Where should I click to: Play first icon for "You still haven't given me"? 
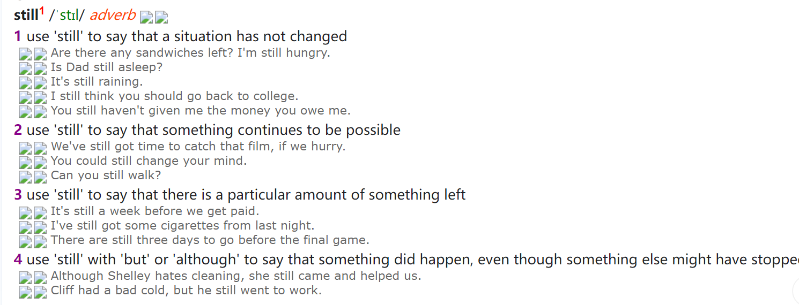(x=25, y=112)
